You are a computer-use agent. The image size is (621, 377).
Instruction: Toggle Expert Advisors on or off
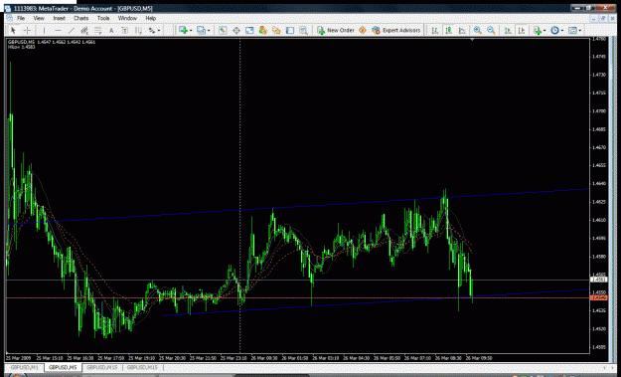pos(396,30)
